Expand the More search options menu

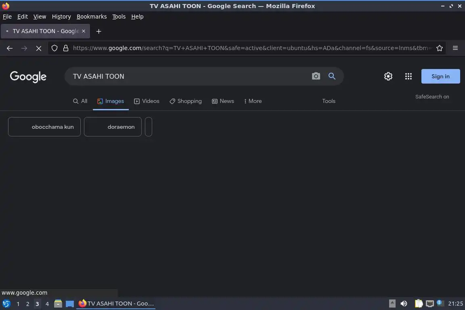[253, 101]
